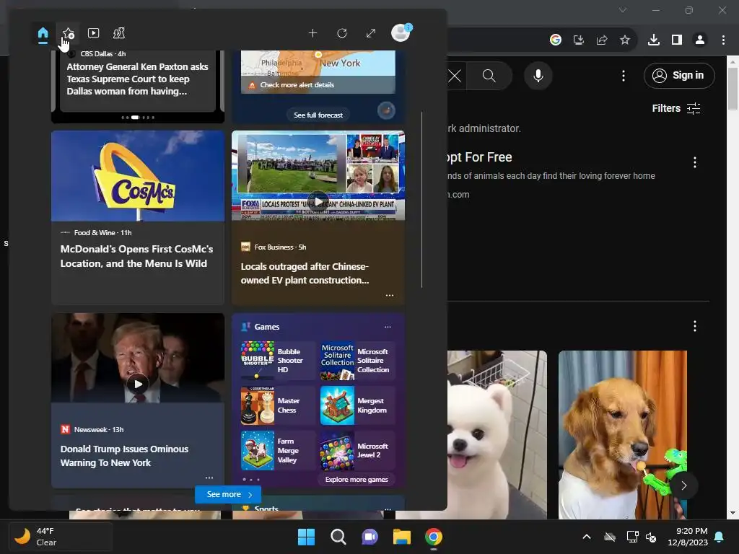739x554 pixels.
Task: Click next arrow on Shorts shelf
Action: [x=684, y=485]
